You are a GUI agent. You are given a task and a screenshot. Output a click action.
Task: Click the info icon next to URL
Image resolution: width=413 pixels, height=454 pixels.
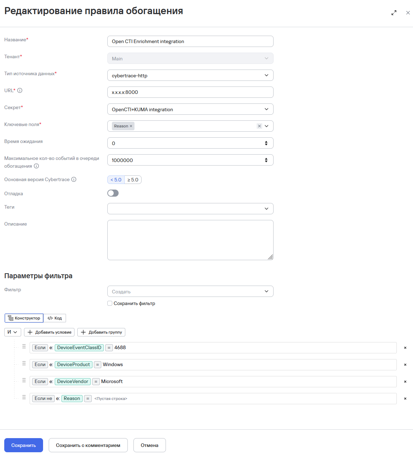(20, 90)
